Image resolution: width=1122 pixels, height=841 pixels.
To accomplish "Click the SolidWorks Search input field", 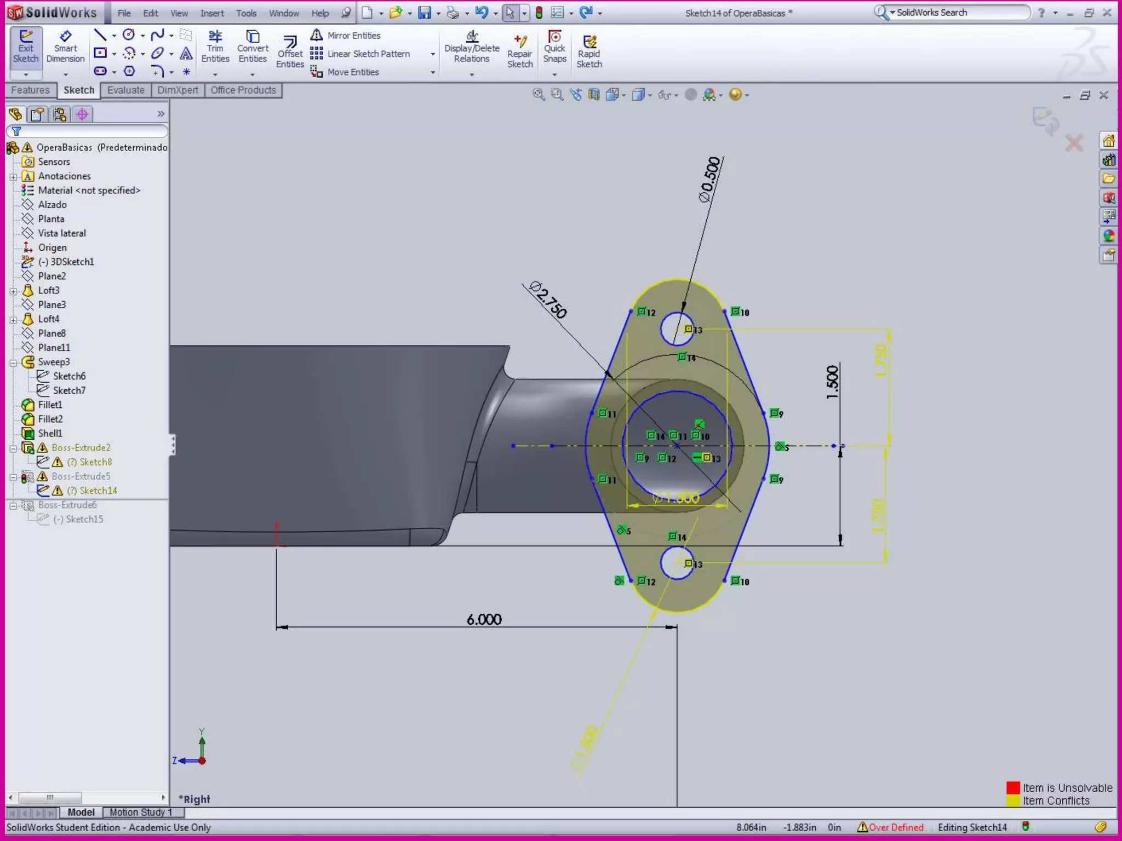I will (960, 13).
